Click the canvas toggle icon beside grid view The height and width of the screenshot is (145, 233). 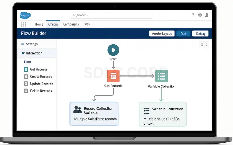tap(207, 45)
